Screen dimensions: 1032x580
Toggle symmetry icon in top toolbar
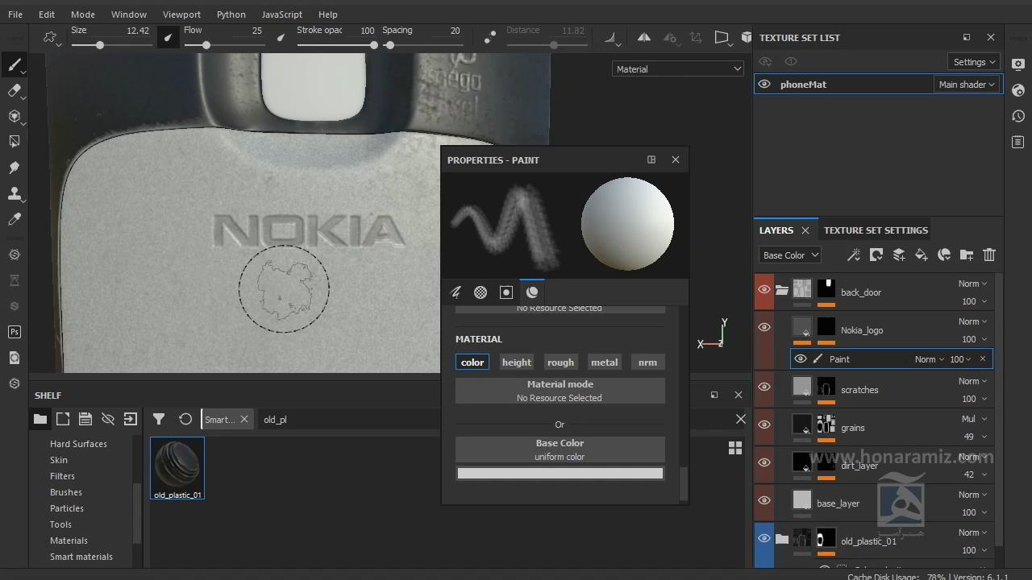pos(644,37)
